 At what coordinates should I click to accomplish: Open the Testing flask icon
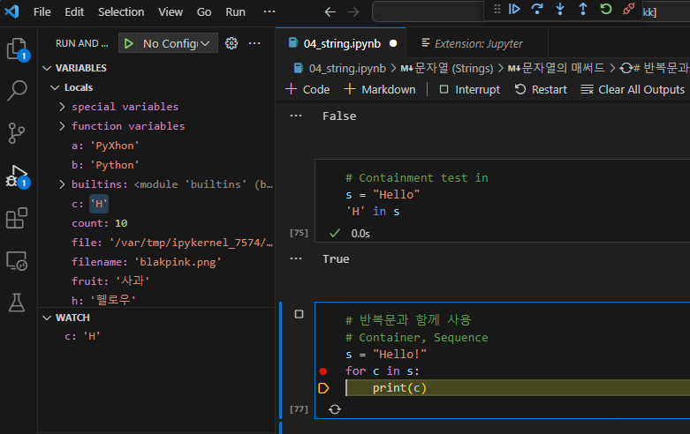[x=17, y=303]
